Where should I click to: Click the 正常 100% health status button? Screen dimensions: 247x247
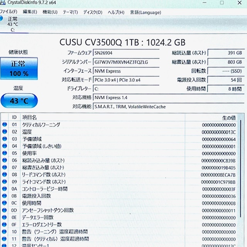(x=19, y=69)
